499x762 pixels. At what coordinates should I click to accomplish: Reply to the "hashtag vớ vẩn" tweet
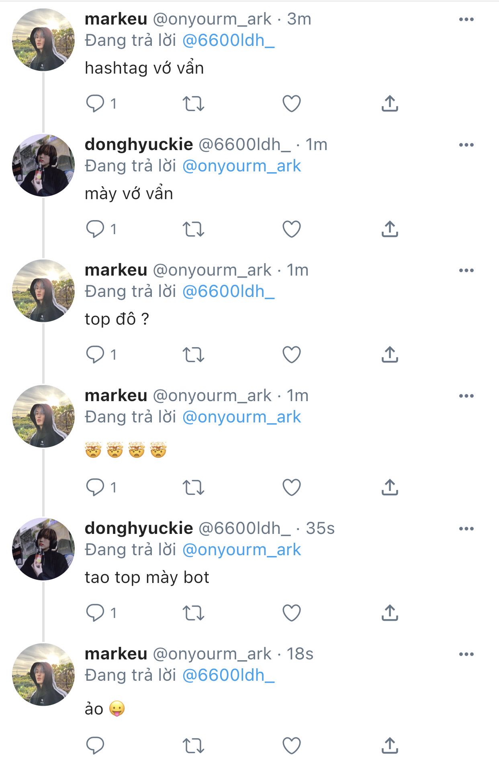pos(95,103)
